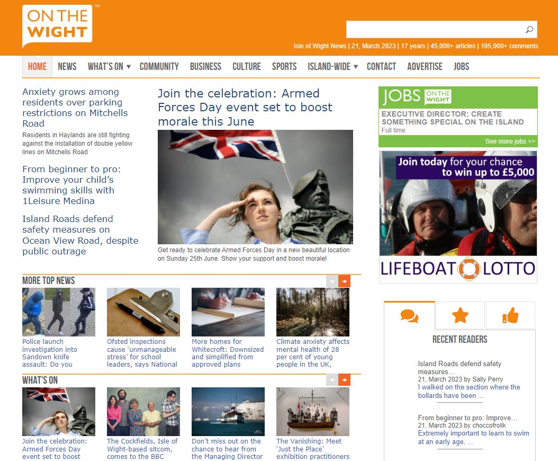Click into the search text field
Image resolution: width=558 pixels, height=461 pixels.
pyautogui.click(x=434, y=30)
